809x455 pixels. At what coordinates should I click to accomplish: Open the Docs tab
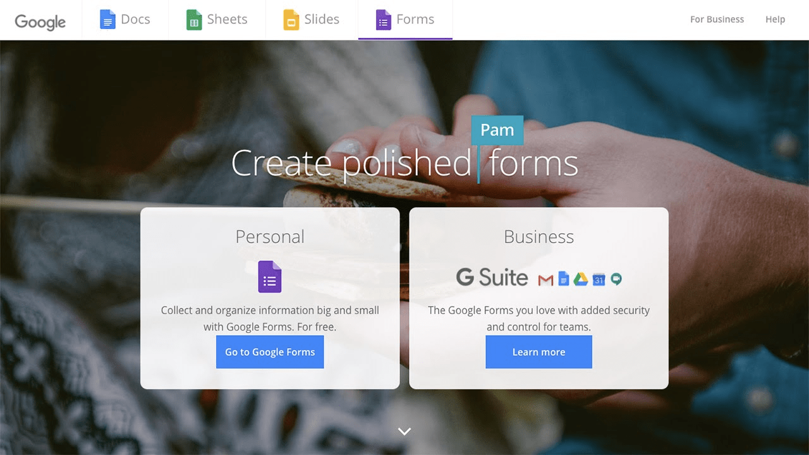tap(125, 20)
